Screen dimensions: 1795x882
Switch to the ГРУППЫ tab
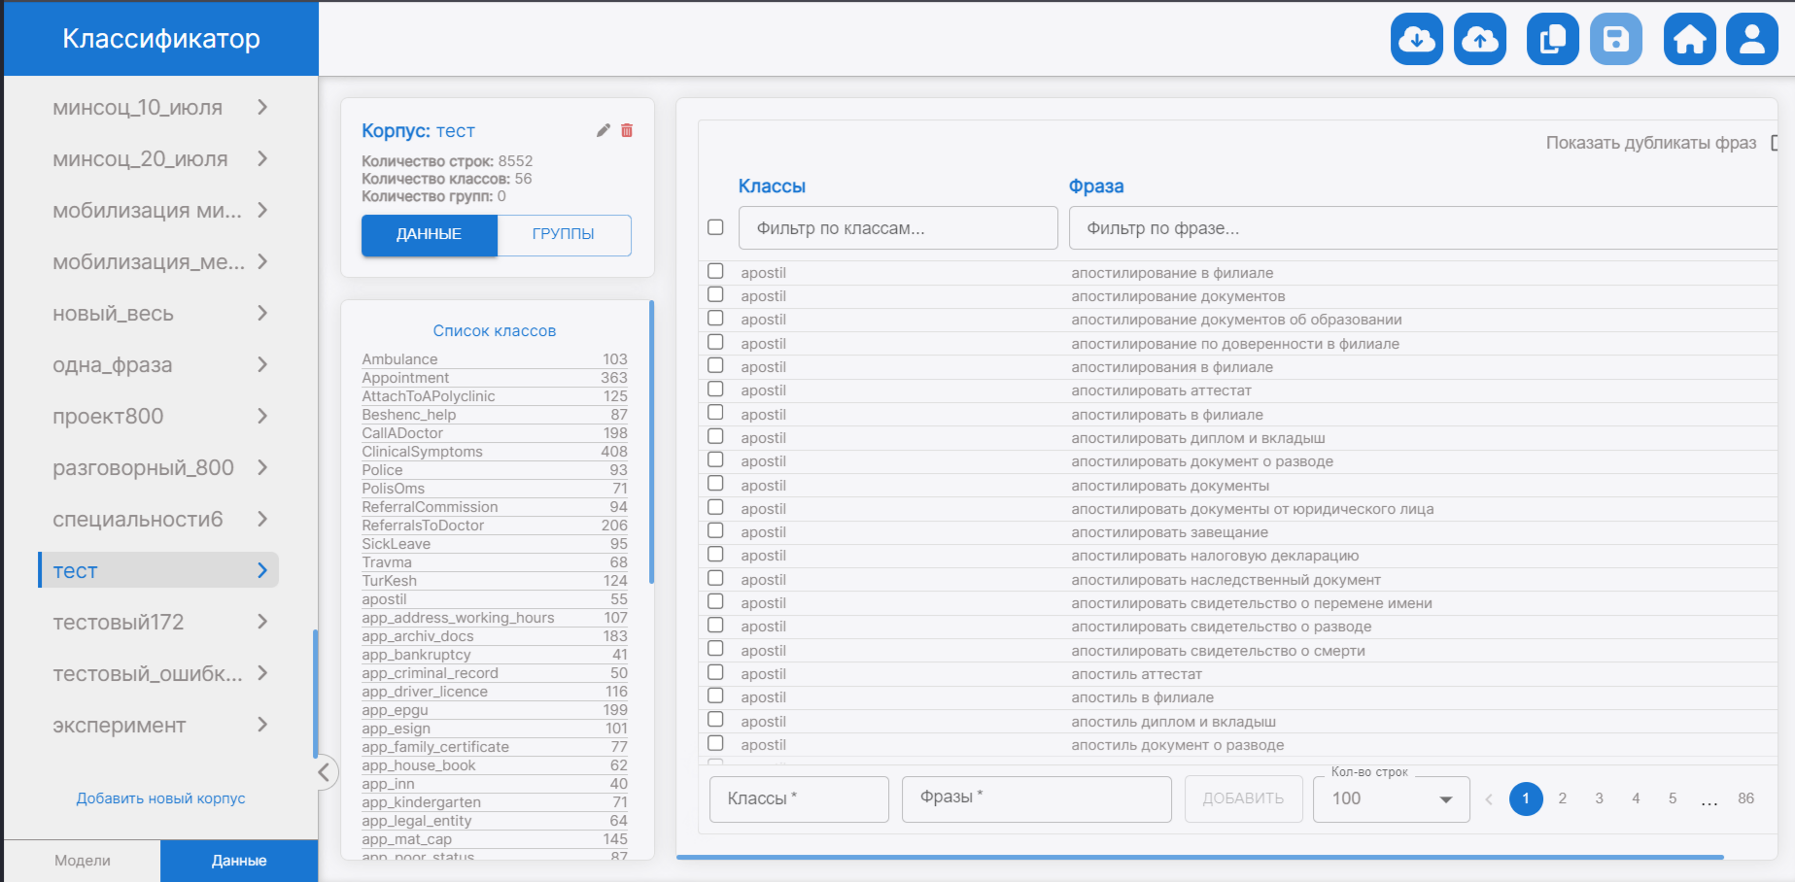point(564,234)
